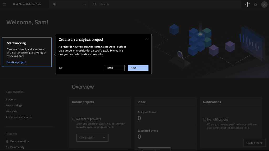Go to Your catalogs in Quick navigation
The image size is (269, 151).
point(14,105)
